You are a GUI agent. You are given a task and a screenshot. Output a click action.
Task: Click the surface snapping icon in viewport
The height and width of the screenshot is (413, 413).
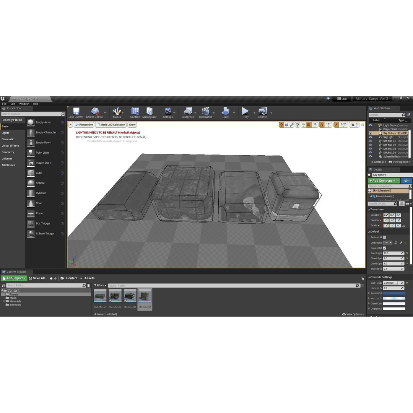(x=303, y=125)
